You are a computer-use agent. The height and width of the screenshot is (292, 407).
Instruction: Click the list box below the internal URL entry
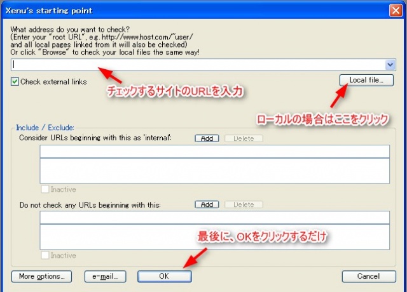(x=215, y=171)
